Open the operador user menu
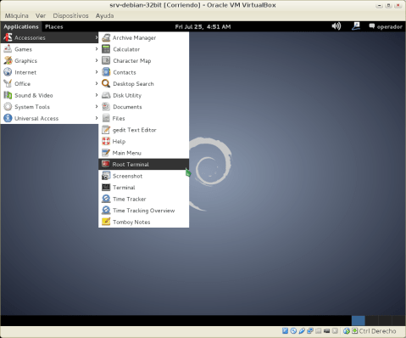 pyautogui.click(x=386, y=26)
